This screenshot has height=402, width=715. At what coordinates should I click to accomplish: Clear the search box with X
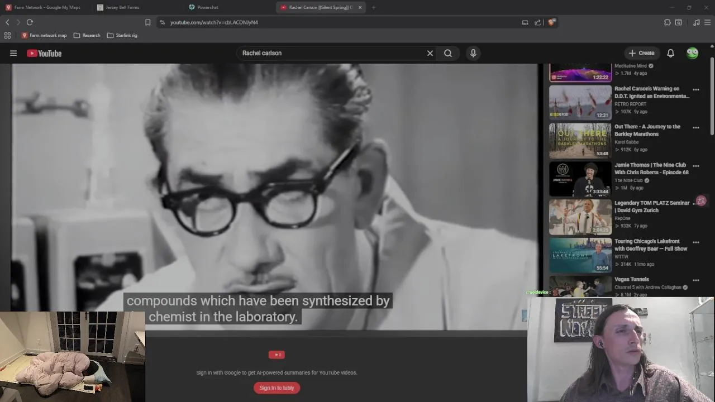click(430, 53)
